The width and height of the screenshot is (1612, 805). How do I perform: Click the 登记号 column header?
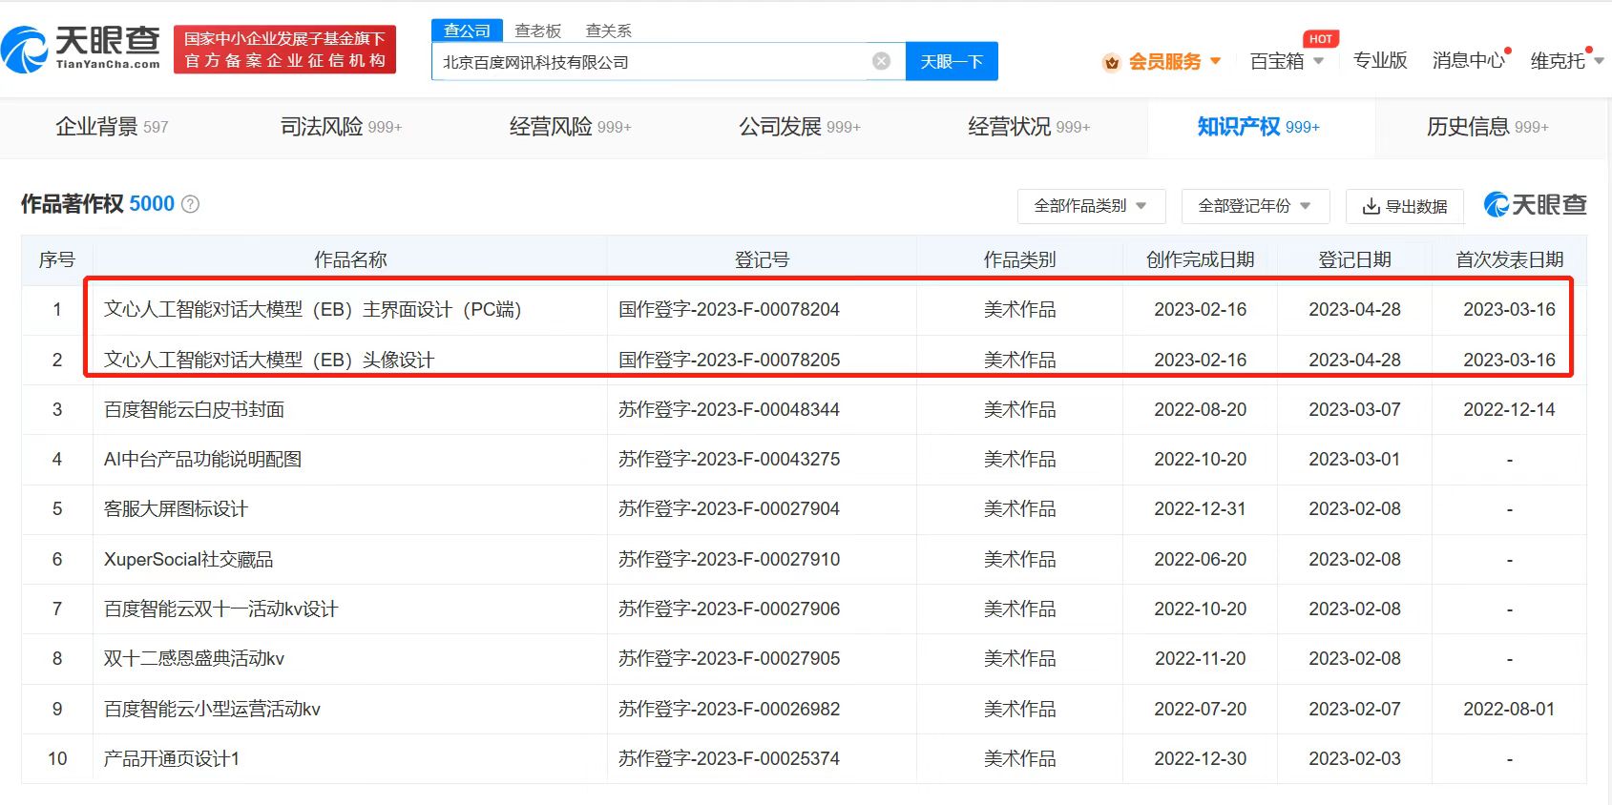click(762, 259)
